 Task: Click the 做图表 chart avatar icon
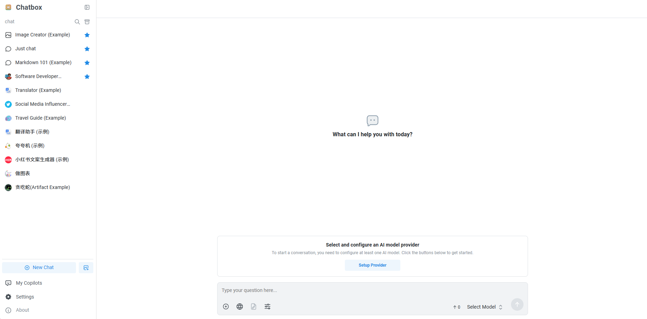tap(8, 174)
